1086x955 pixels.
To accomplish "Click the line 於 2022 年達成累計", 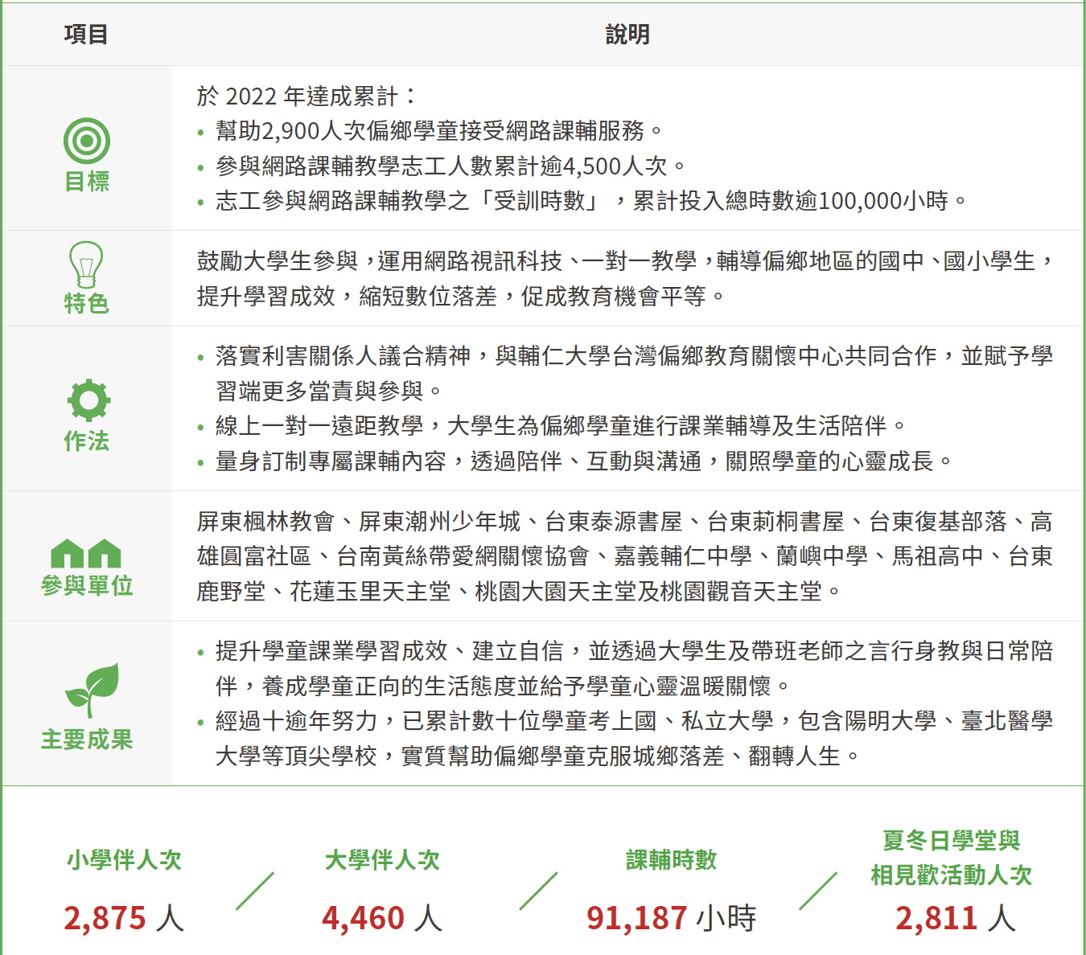I will tap(306, 96).
